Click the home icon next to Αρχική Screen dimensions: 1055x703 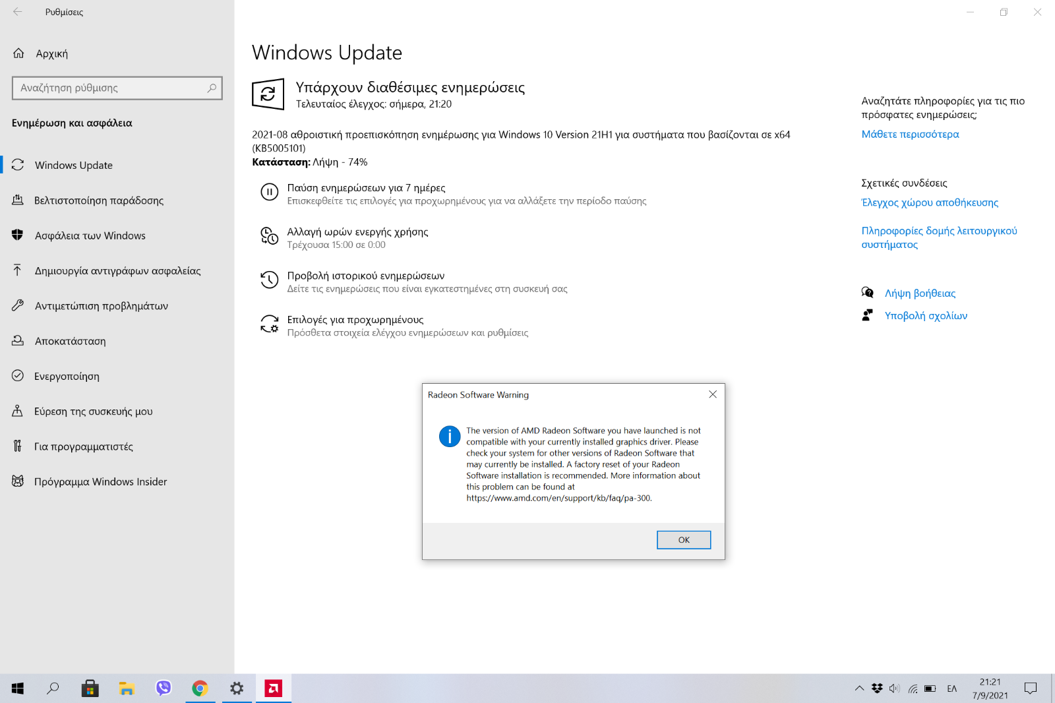(18, 53)
